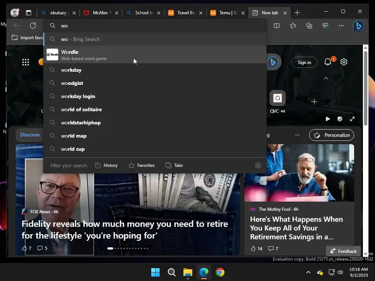Add a new quick link site
375x281 pixels.
point(314,102)
